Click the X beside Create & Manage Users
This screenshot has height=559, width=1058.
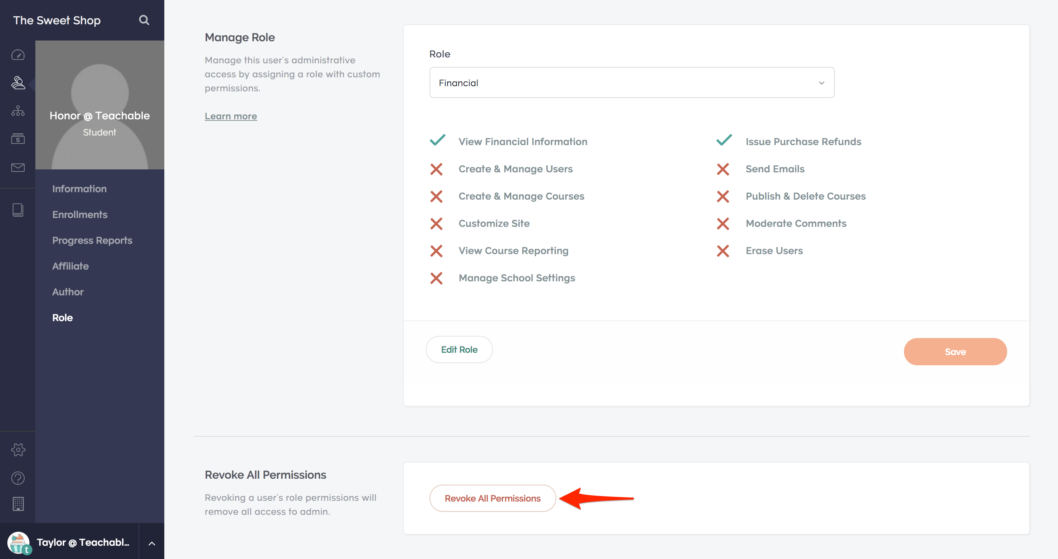coord(436,169)
